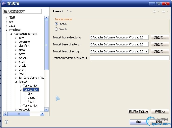This screenshot has width=172, height=128.
Task: Expand the Oracle server node
Action: coord(16,66)
